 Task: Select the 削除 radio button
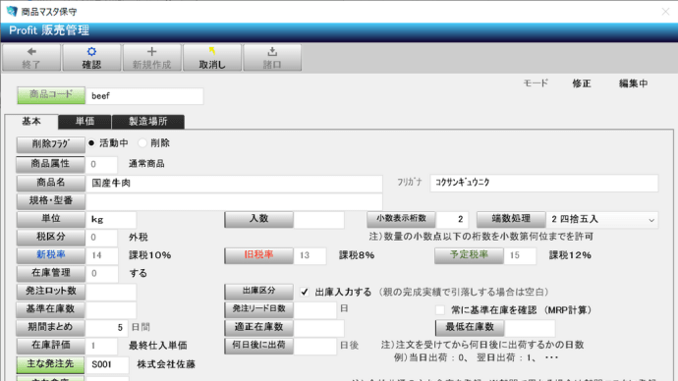click(x=142, y=143)
